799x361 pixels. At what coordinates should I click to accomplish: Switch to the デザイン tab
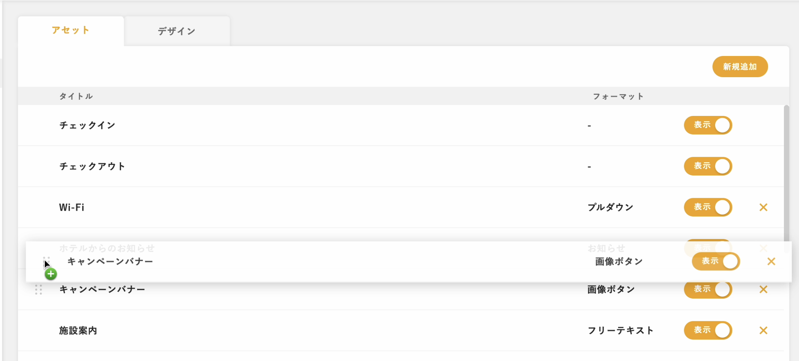[x=177, y=31]
